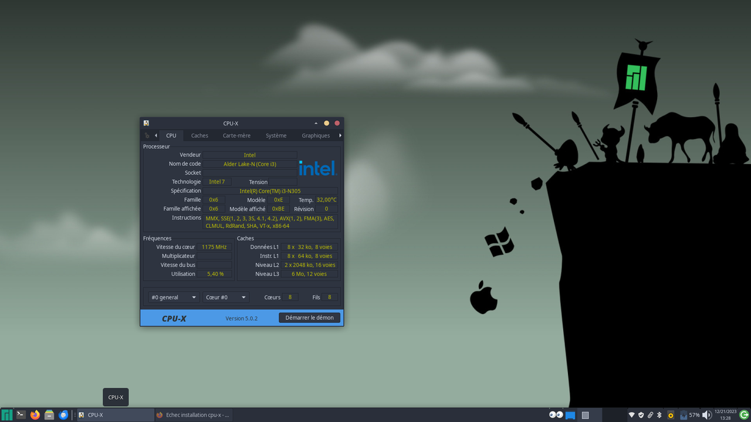Click the Modèle value '0xE'
This screenshot has width=751, height=422.
pyautogui.click(x=278, y=200)
